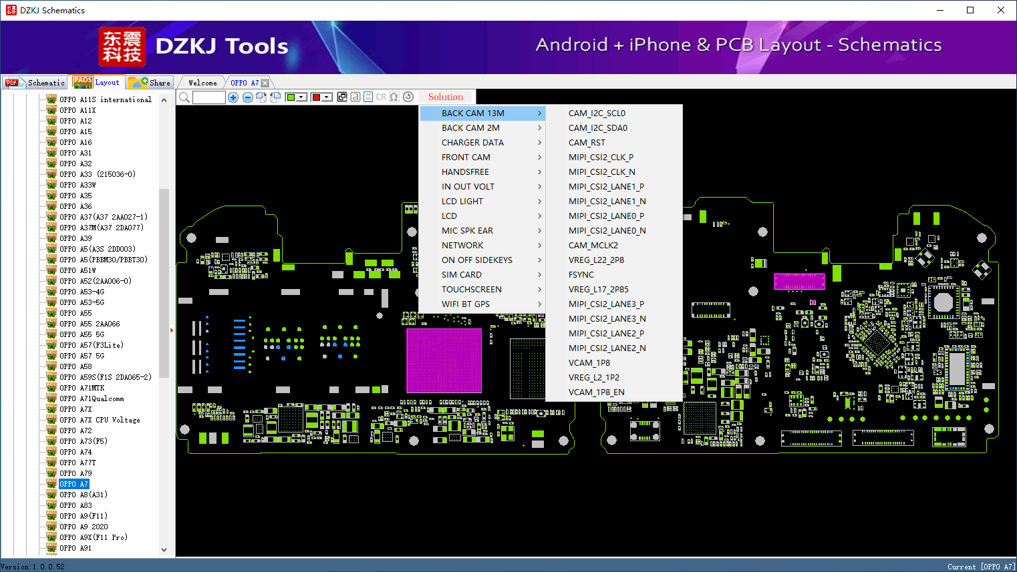Screen dimensions: 1017x572
Task: Open OPPO A7X CPU Voltage entry
Action: (x=100, y=420)
